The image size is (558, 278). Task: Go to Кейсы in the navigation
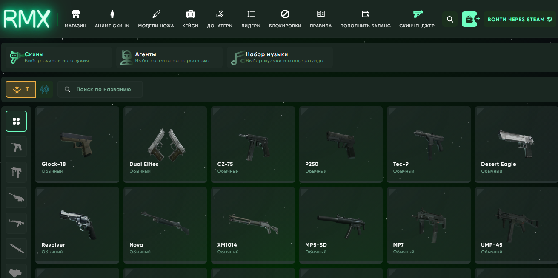(190, 19)
